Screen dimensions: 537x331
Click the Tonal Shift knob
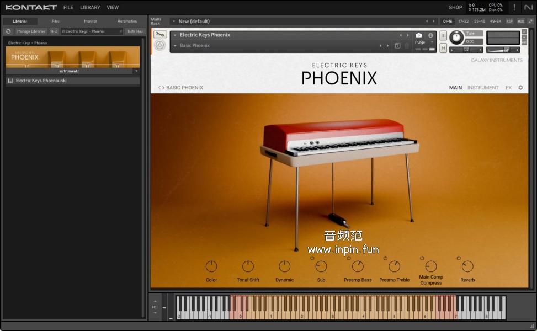(x=248, y=266)
